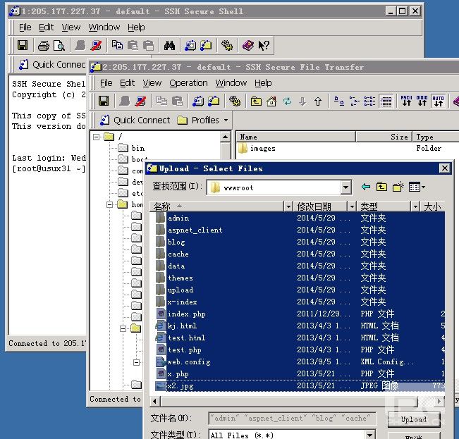The height and width of the screenshot is (439, 459).
Task: Click file name input field in Upload dialog
Action: click(x=292, y=419)
